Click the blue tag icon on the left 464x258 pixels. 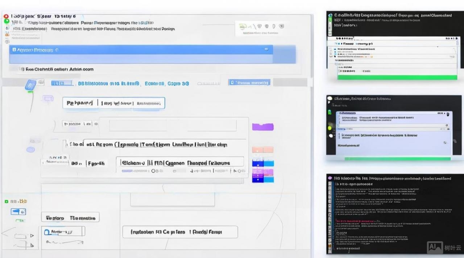click(30, 85)
